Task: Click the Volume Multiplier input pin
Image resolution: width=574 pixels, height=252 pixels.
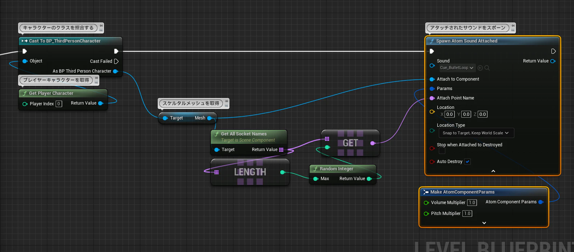Action: [x=426, y=203]
